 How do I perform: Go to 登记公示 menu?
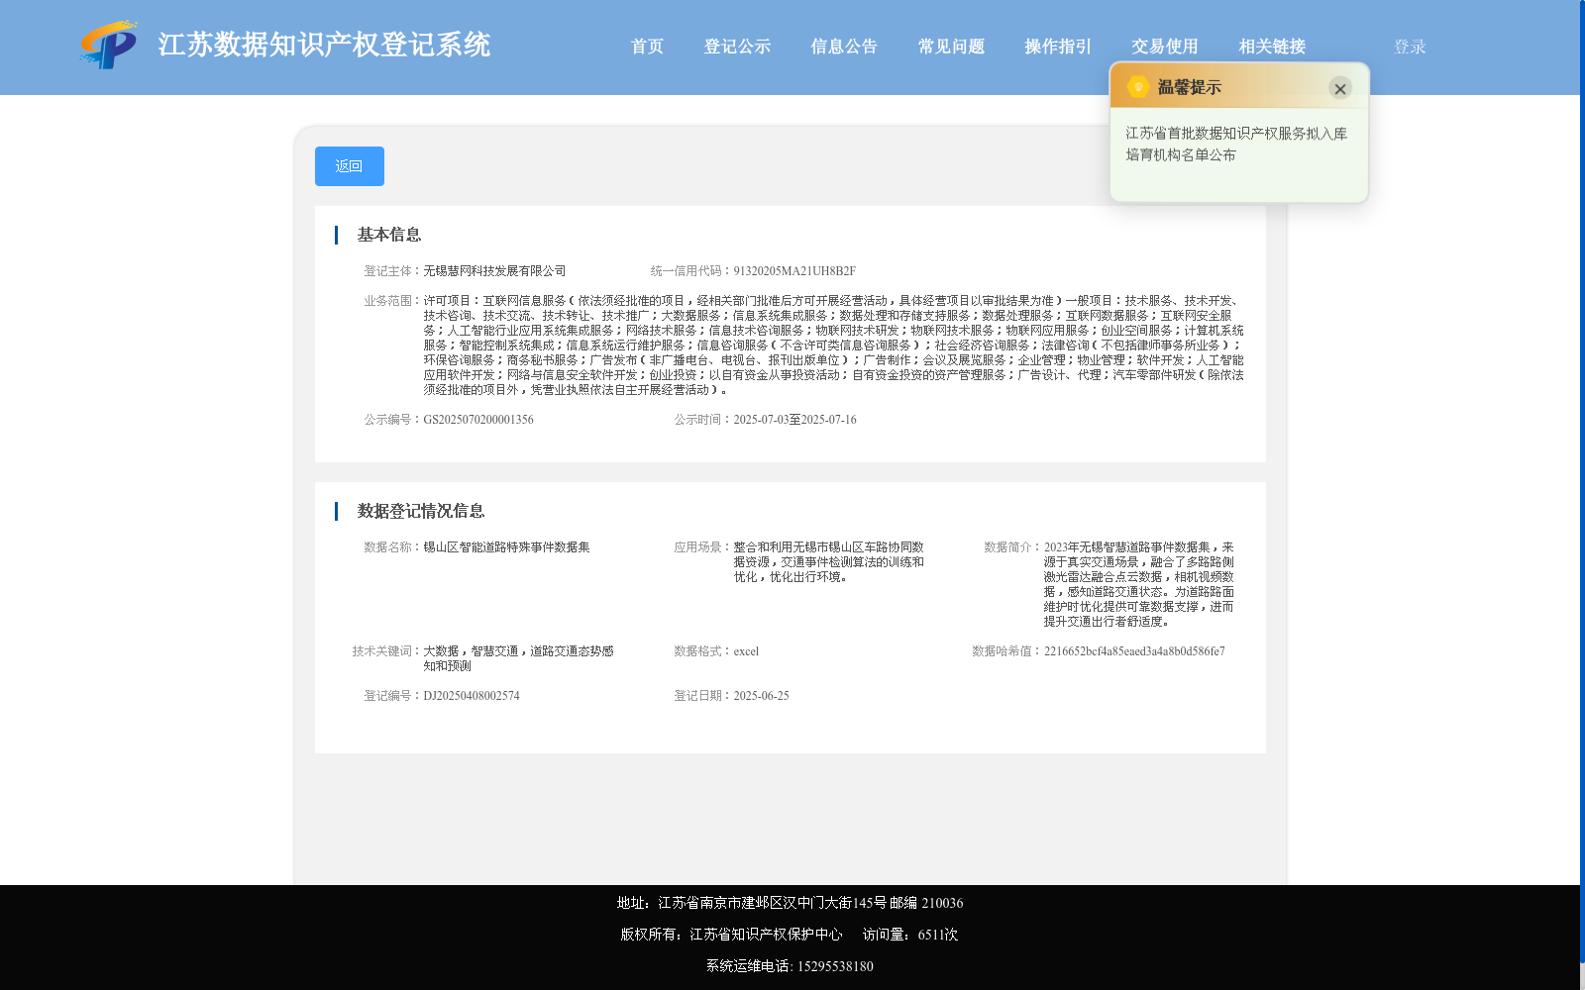737,47
